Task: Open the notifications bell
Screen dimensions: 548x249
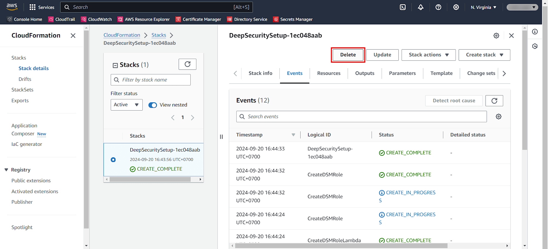Action: pos(421,7)
